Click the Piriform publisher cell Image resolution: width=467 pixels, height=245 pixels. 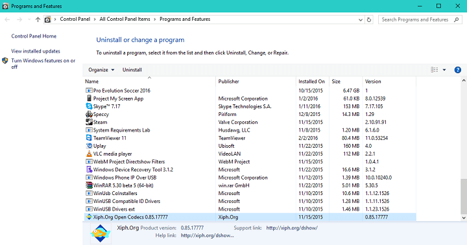pyautogui.click(x=227, y=114)
